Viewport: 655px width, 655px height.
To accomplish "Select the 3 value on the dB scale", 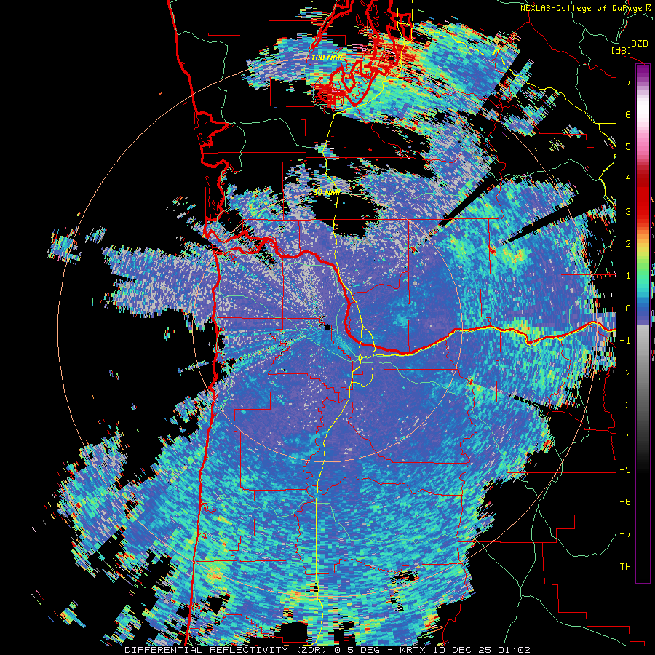I will (x=628, y=211).
